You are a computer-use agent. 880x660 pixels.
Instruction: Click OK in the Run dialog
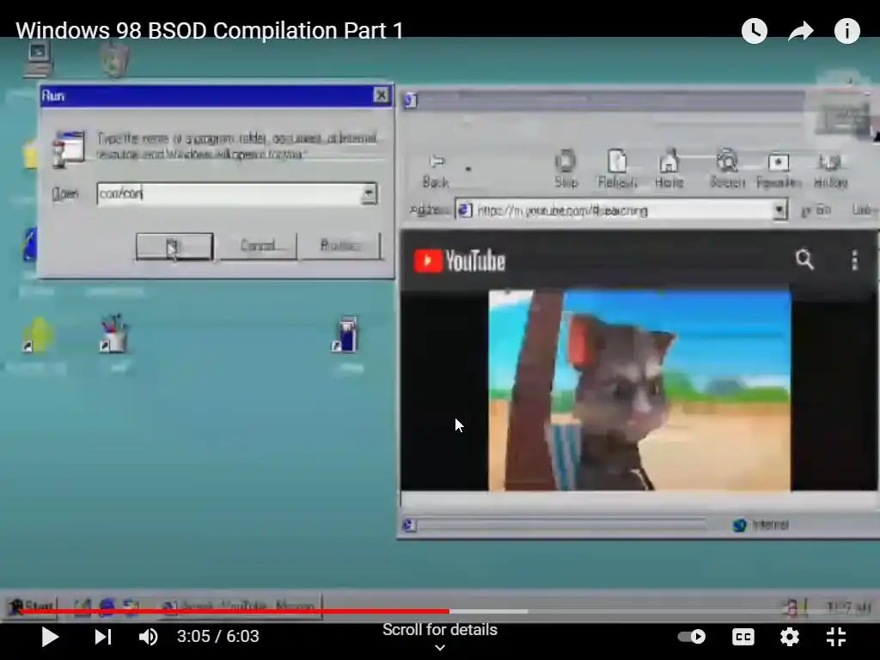[174, 246]
